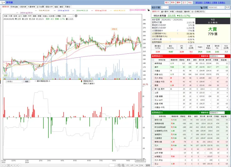Toggle select-all checkbox in 買超 table header
This screenshot has height=167, width=231.
(x=153, y=60)
